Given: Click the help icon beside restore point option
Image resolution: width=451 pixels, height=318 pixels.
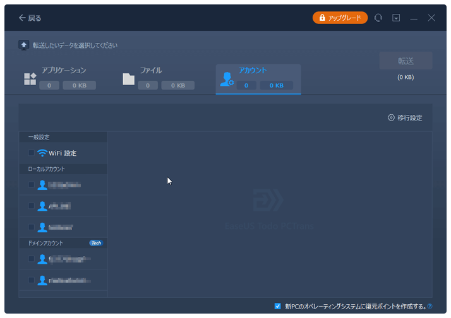Looking at the screenshot, I should click(x=430, y=307).
